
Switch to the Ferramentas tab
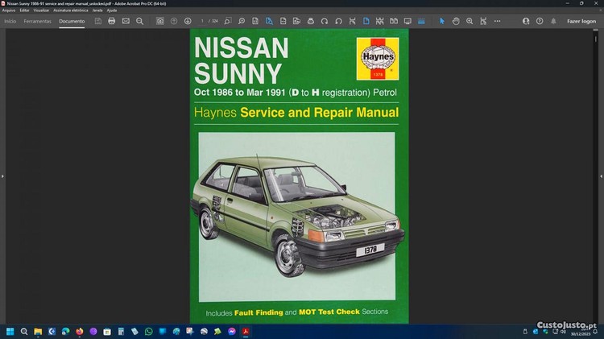[x=37, y=21]
